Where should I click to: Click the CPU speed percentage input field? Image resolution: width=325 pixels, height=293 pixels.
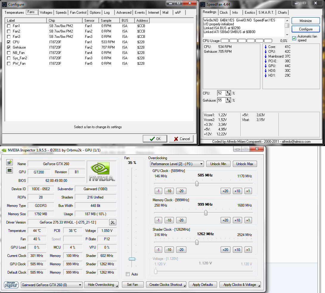(x=221, y=93)
